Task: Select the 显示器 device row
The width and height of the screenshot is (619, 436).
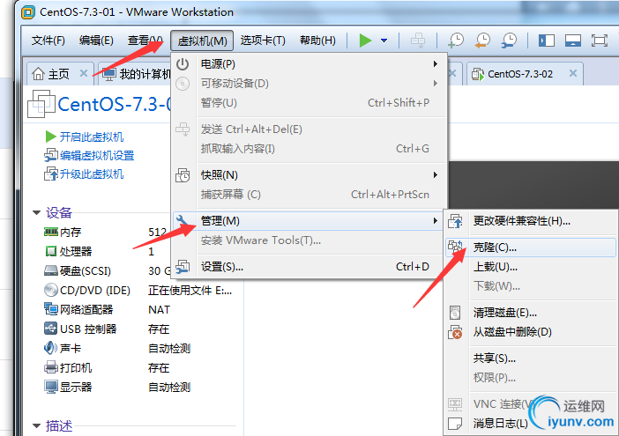Action: point(117,388)
